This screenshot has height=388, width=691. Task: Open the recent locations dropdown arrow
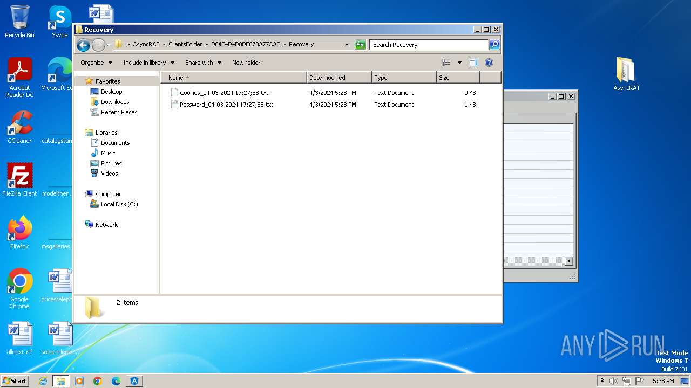pyautogui.click(x=109, y=45)
